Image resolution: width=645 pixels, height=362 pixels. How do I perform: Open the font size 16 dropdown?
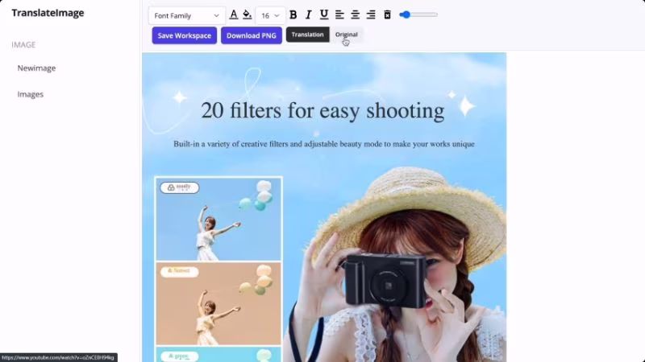(x=270, y=15)
